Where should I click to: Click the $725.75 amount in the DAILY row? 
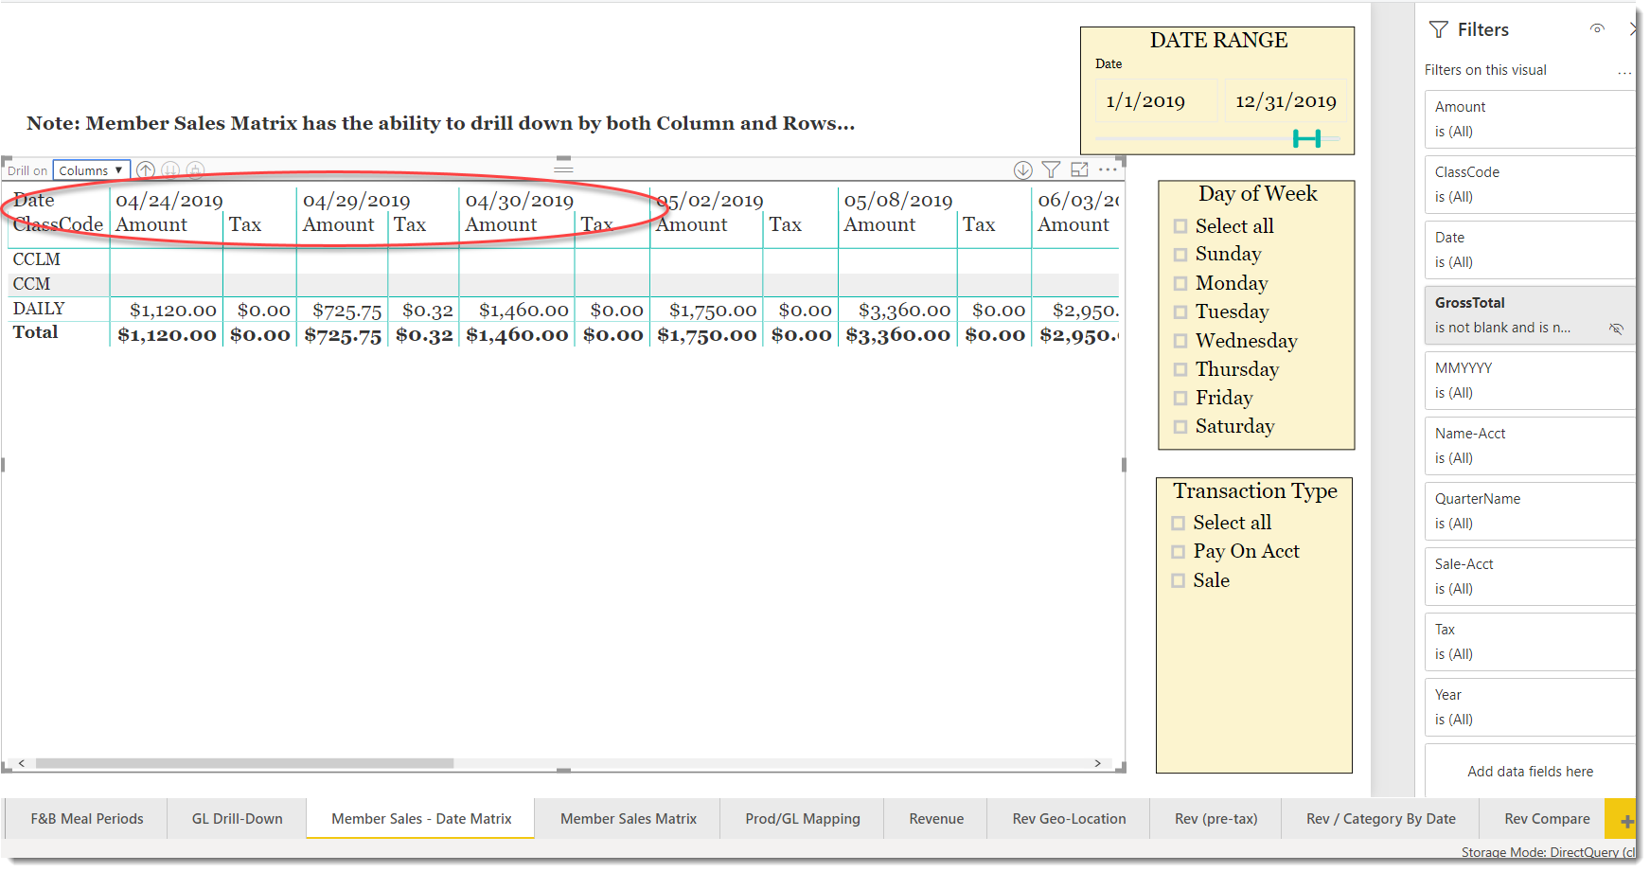click(x=347, y=311)
